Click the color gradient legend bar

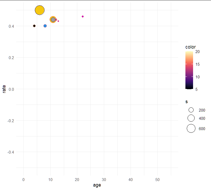pyautogui.click(x=189, y=70)
